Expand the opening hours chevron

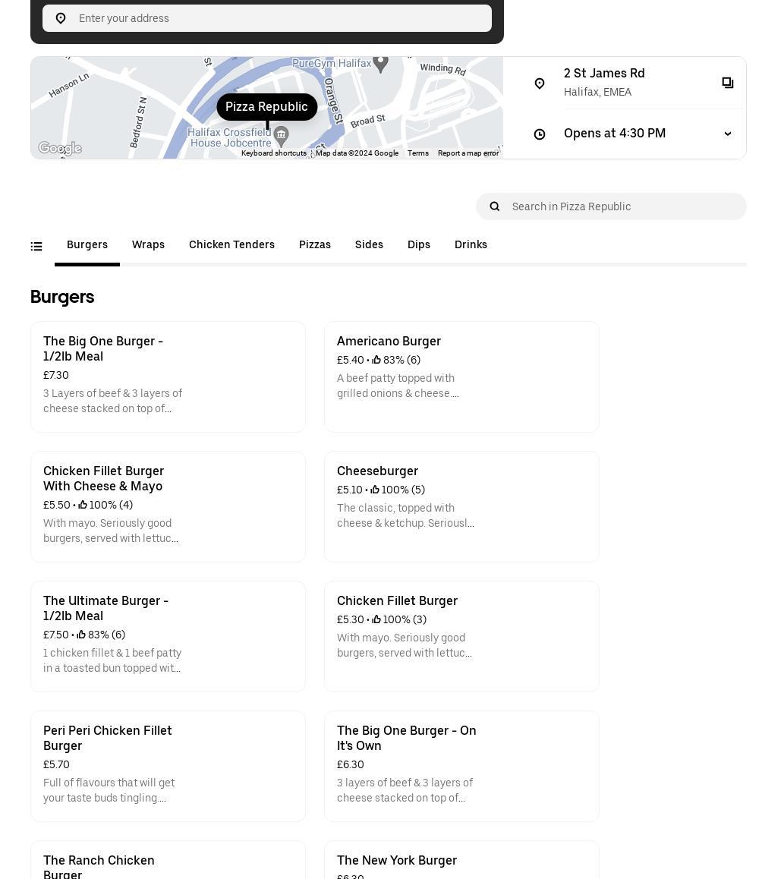pos(727,134)
